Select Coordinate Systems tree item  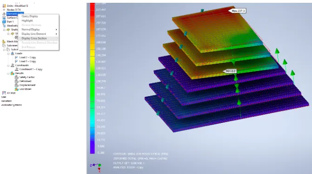[11, 105]
